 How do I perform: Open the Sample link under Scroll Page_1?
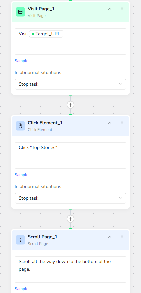click(21, 289)
